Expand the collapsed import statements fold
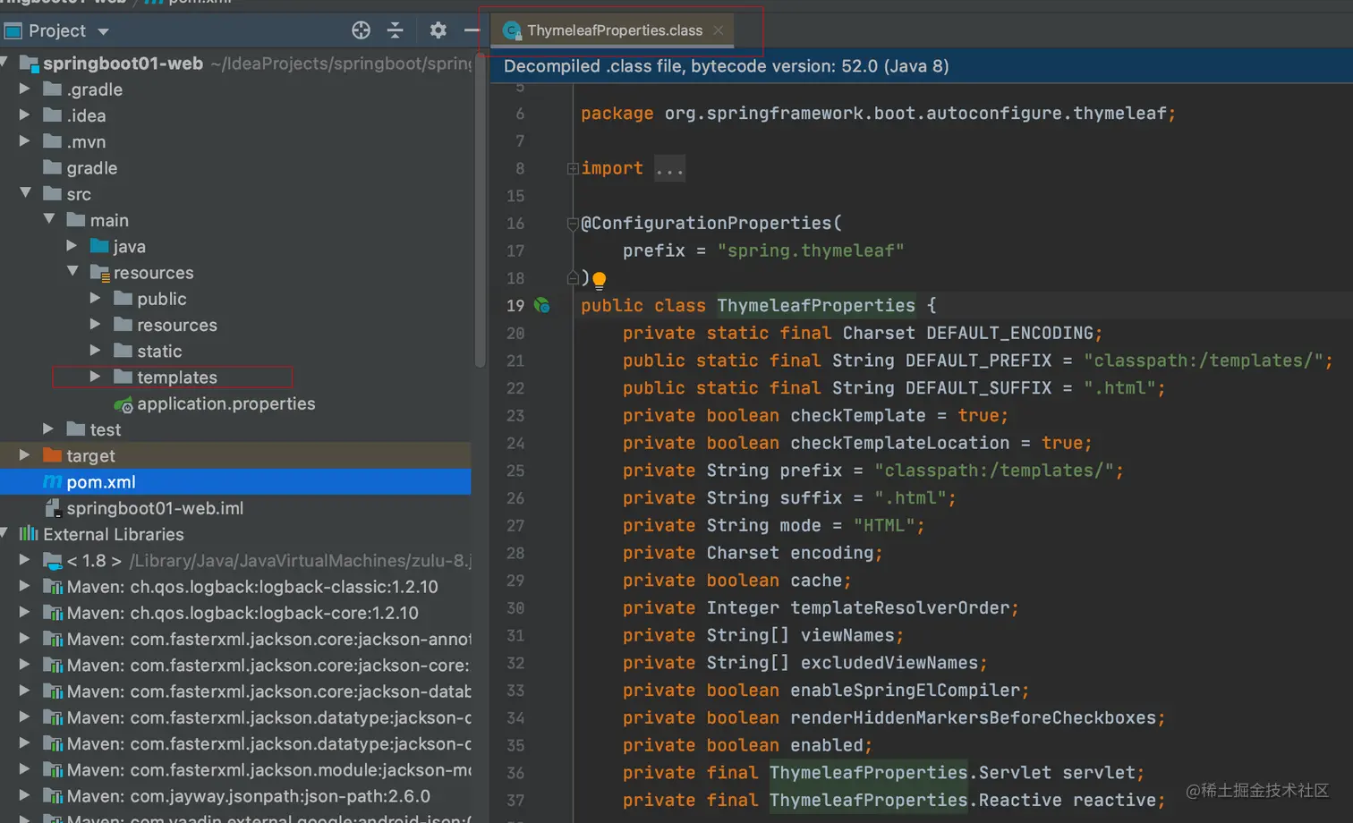This screenshot has height=823, width=1353. [573, 168]
